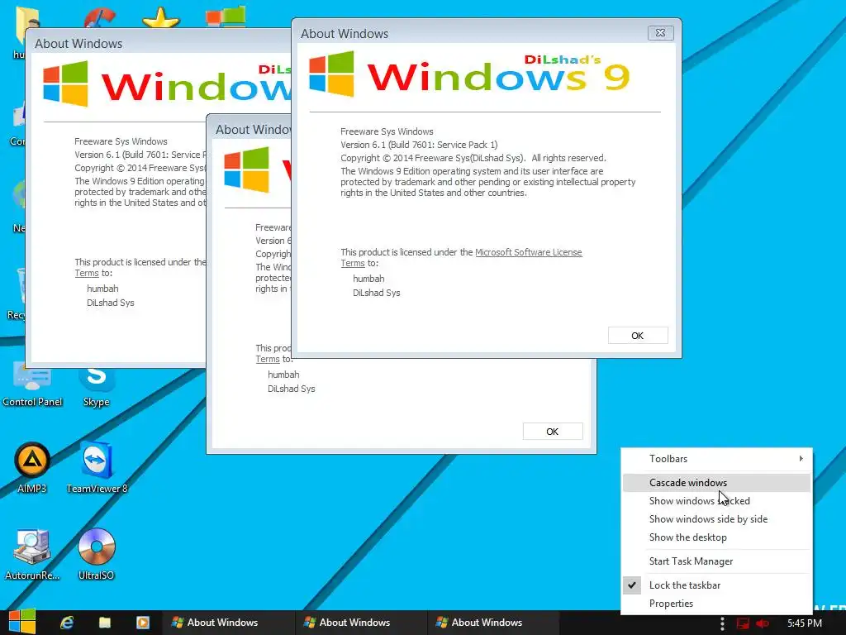846x635 pixels.
Task: Switch to third About Windows taskbar button
Action: 493,623
